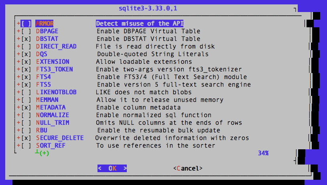The image size is (327, 185).
Task: Enable the LIKENOTBLOB checkbox
Action: [x=26, y=92]
